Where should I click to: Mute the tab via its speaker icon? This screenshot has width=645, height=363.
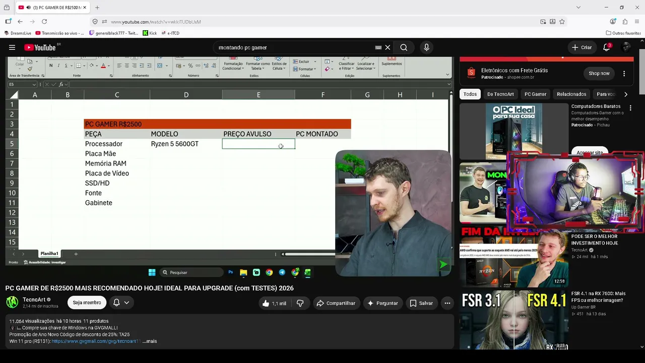(28, 8)
